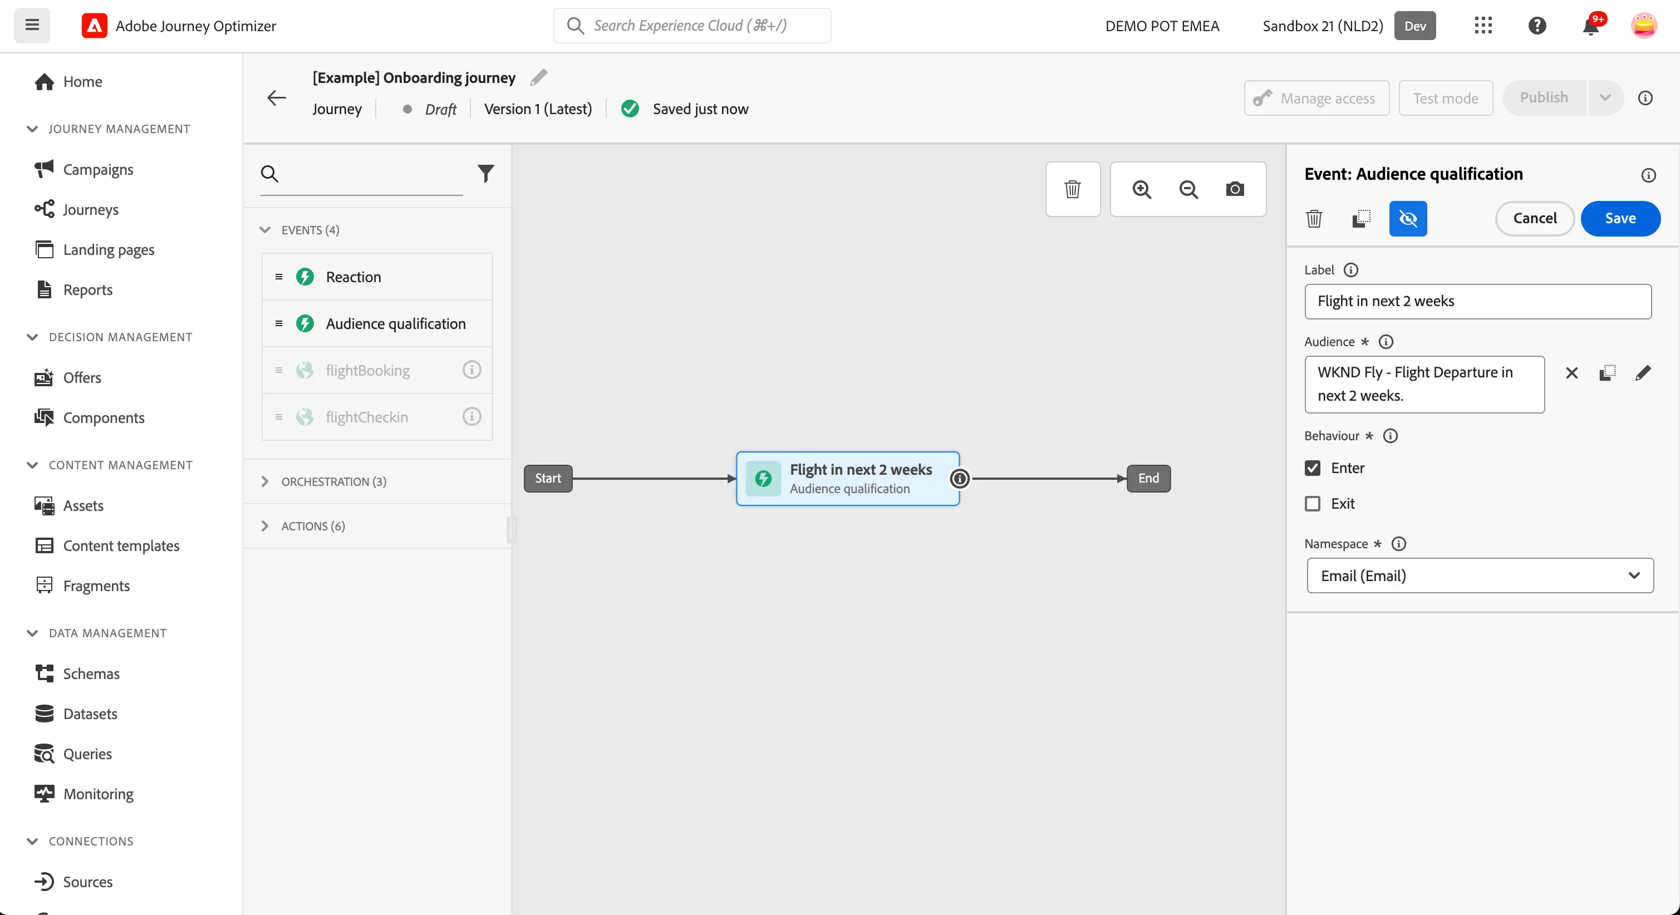1680x915 pixels.
Task: Copy the event with the duplicate icon
Action: pyautogui.click(x=1361, y=219)
